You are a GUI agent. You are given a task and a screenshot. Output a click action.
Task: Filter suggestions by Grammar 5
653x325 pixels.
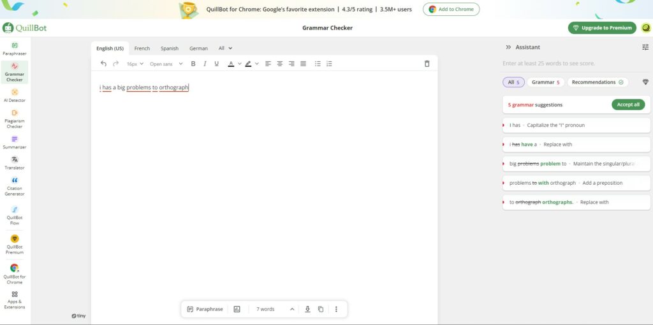pyautogui.click(x=546, y=82)
